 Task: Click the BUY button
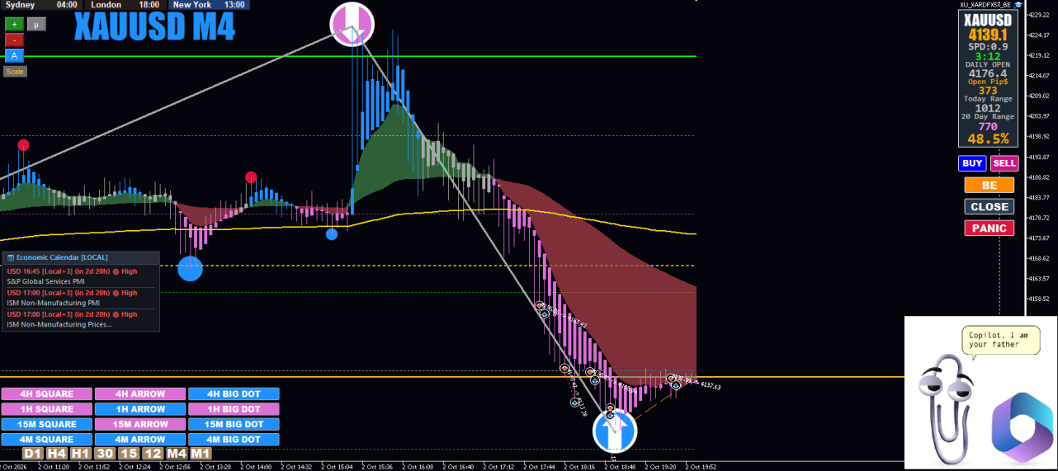coord(972,163)
